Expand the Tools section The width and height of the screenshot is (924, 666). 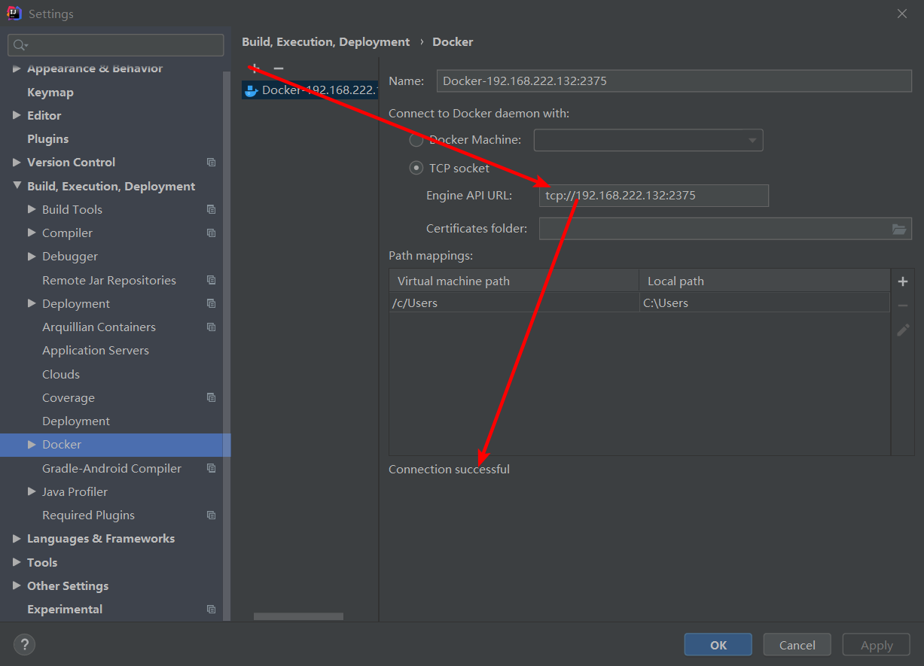[x=17, y=562]
